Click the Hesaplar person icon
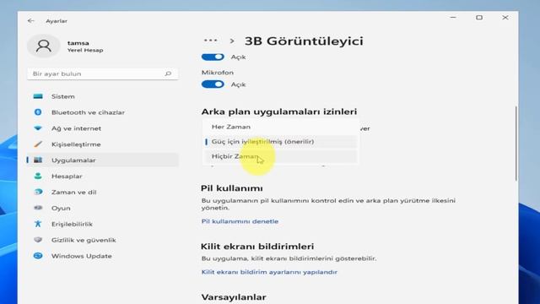This screenshot has width=540, height=304. (38, 176)
